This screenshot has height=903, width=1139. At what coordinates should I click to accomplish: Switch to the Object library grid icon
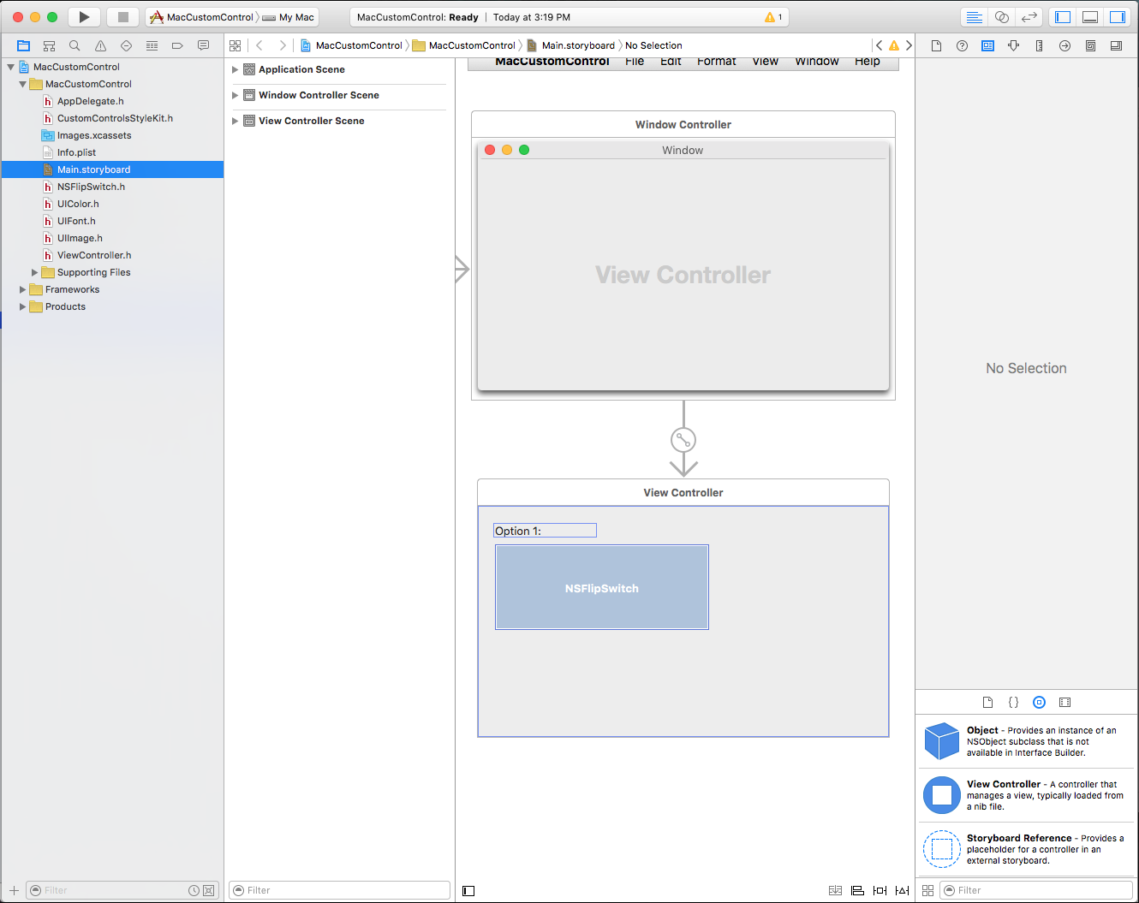click(x=928, y=890)
